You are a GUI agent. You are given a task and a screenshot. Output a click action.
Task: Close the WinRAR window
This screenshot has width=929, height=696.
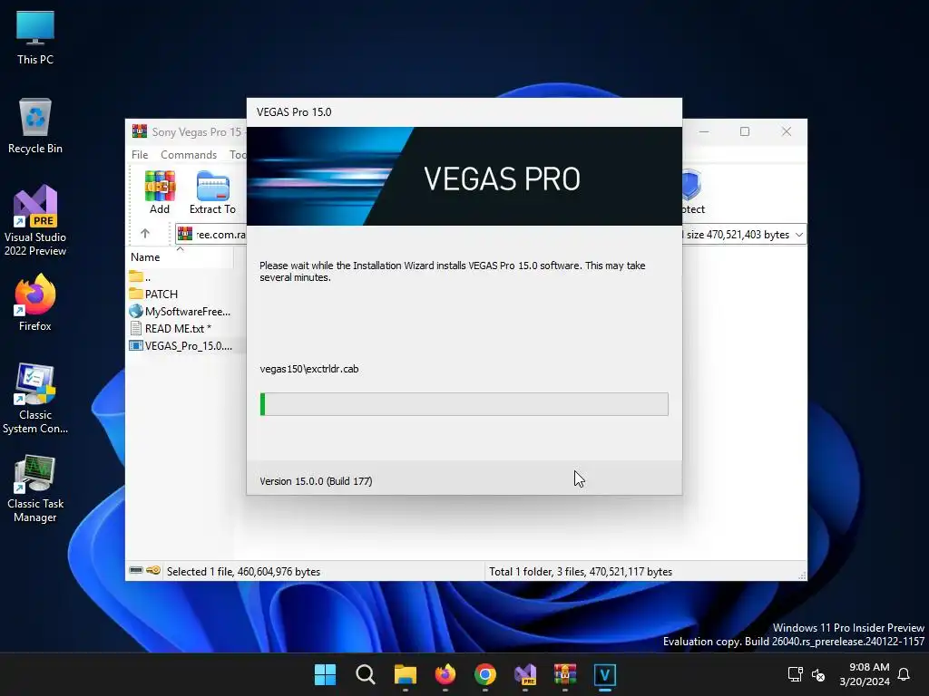[787, 131]
